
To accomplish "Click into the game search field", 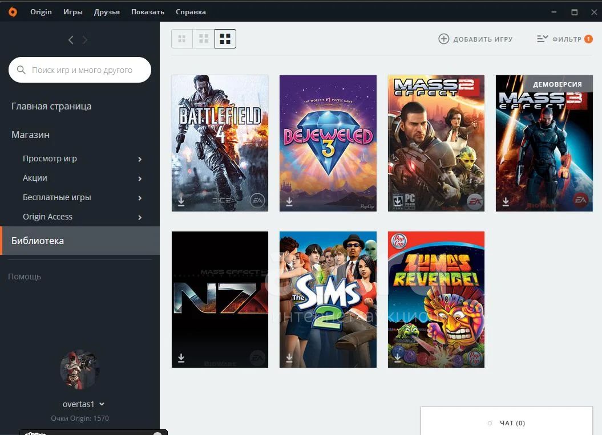I will 80,70.
